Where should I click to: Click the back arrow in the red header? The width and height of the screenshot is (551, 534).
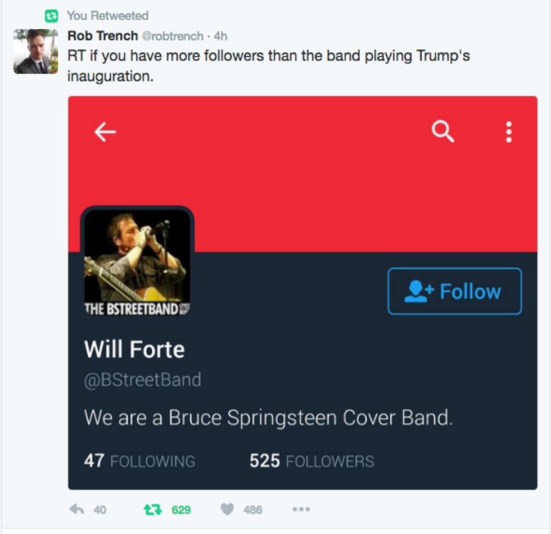(105, 132)
